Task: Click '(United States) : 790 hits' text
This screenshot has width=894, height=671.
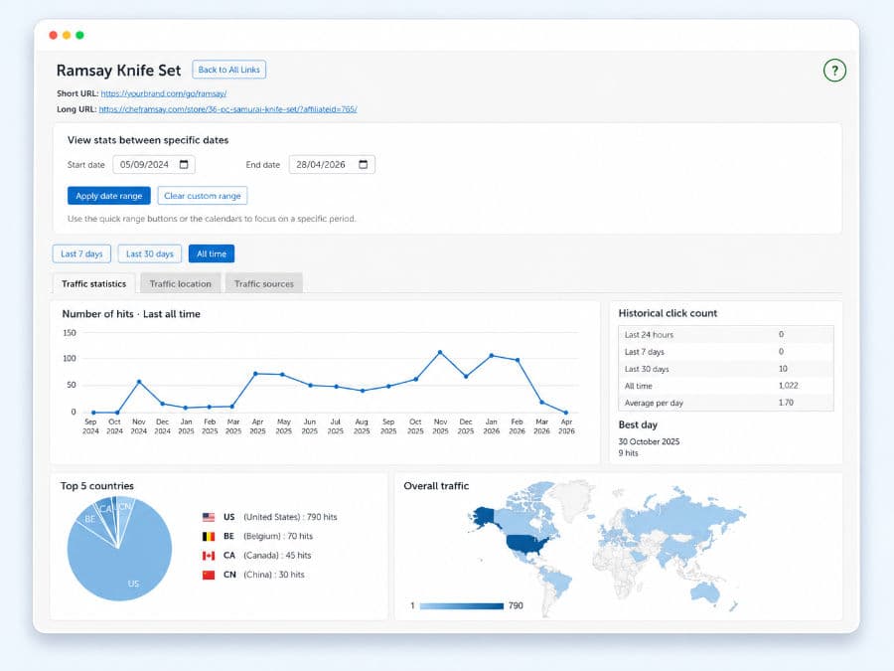Action: point(290,517)
